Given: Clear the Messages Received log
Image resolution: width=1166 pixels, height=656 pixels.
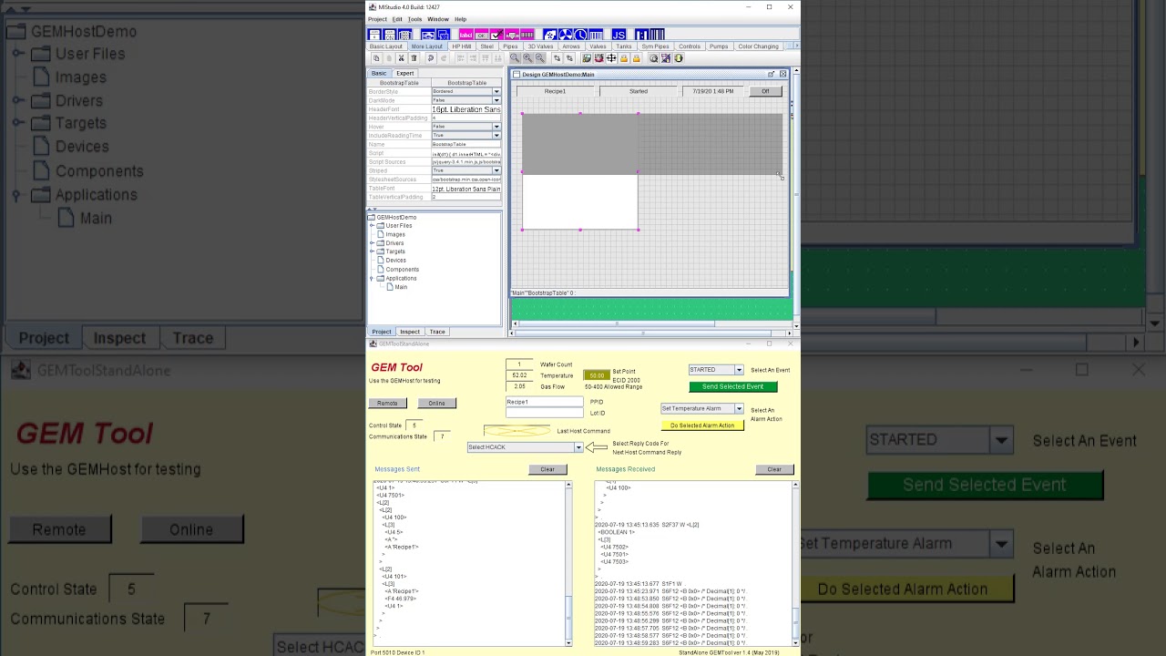Looking at the screenshot, I should tap(774, 469).
